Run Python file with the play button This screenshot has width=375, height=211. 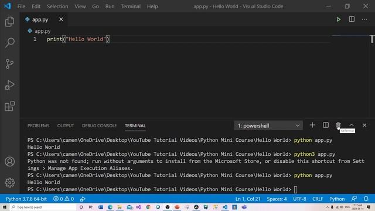[x=339, y=19]
